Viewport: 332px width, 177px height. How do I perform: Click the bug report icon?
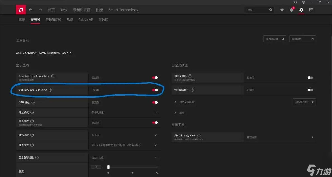295,2
